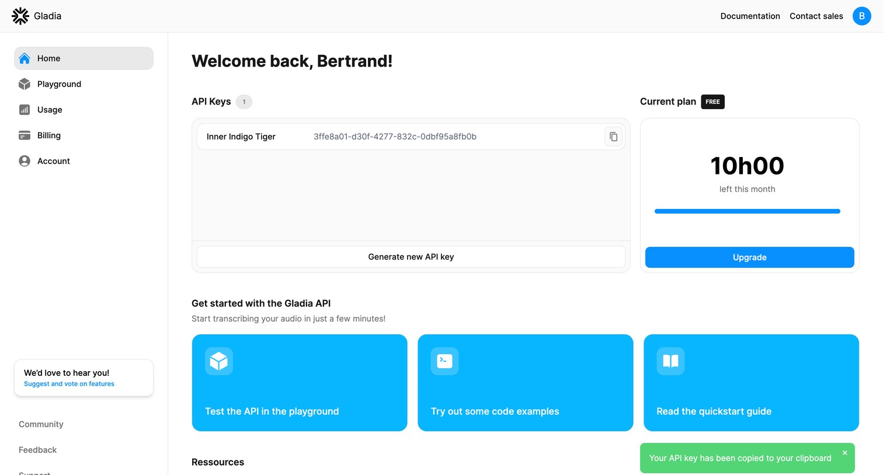The width and height of the screenshot is (883, 475).
Task: Upgrade the current plan
Action: [x=750, y=257]
